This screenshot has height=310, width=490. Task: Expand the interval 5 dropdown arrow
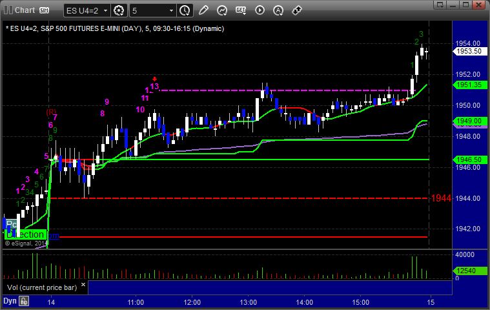click(171, 10)
